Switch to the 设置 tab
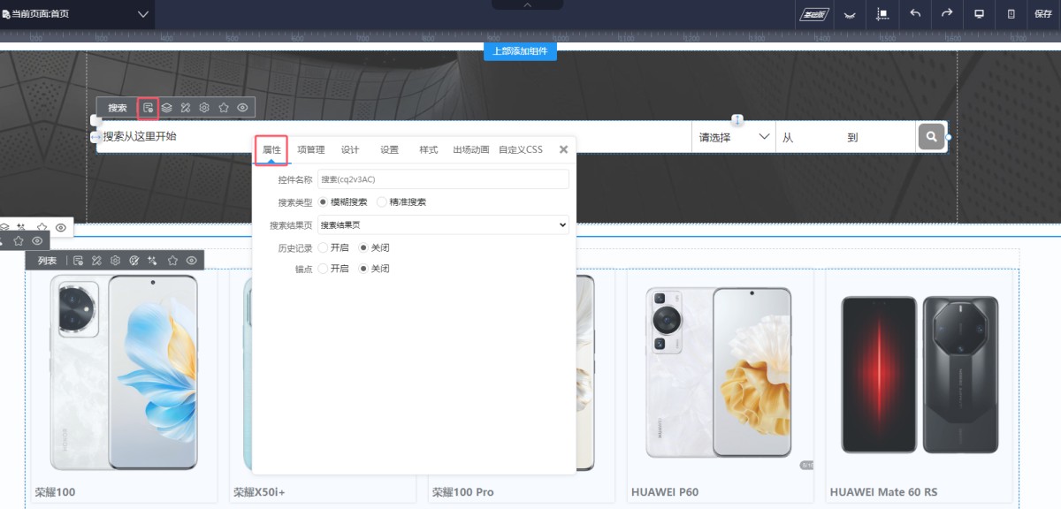This screenshot has height=509, width=1061. [x=389, y=149]
